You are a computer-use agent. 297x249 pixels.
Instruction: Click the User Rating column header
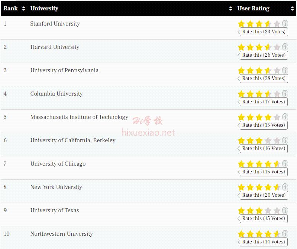point(254,9)
